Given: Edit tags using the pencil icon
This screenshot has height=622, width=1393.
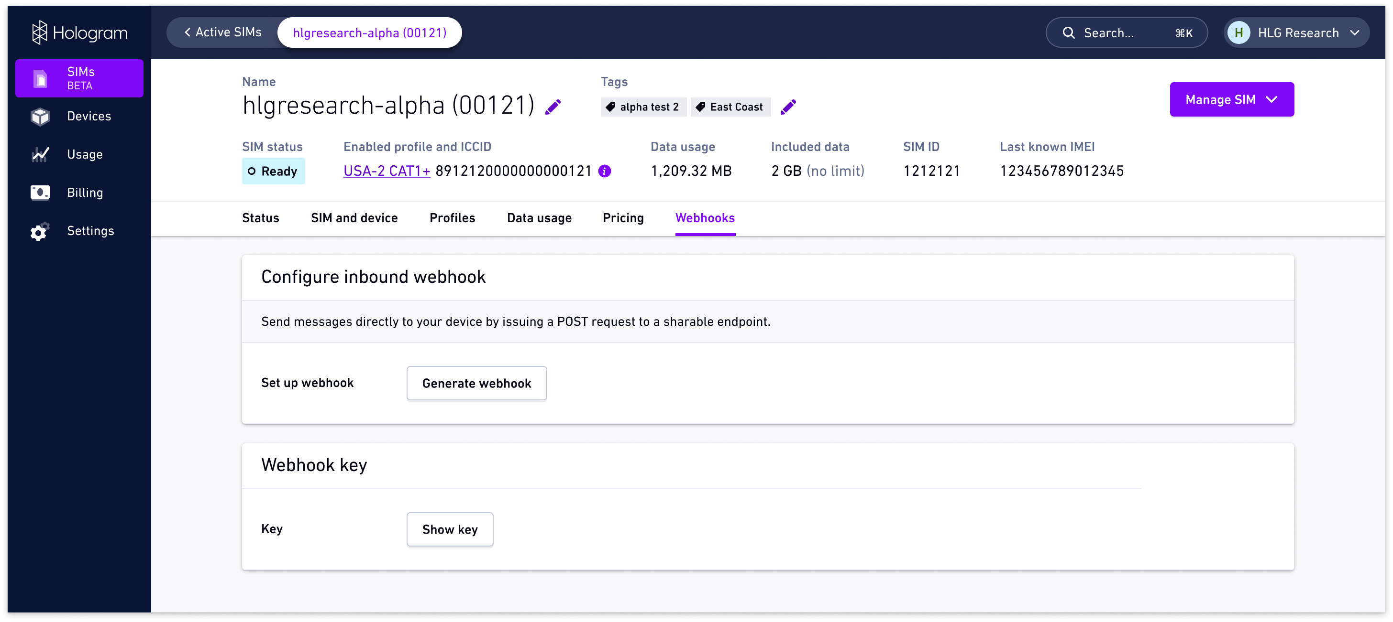Looking at the screenshot, I should click(x=788, y=107).
